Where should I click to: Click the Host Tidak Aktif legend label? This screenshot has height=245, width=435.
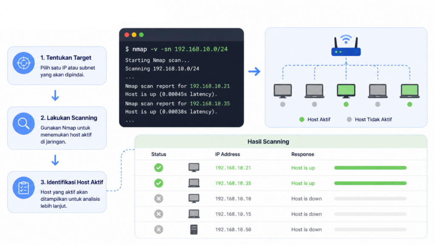(x=373, y=120)
